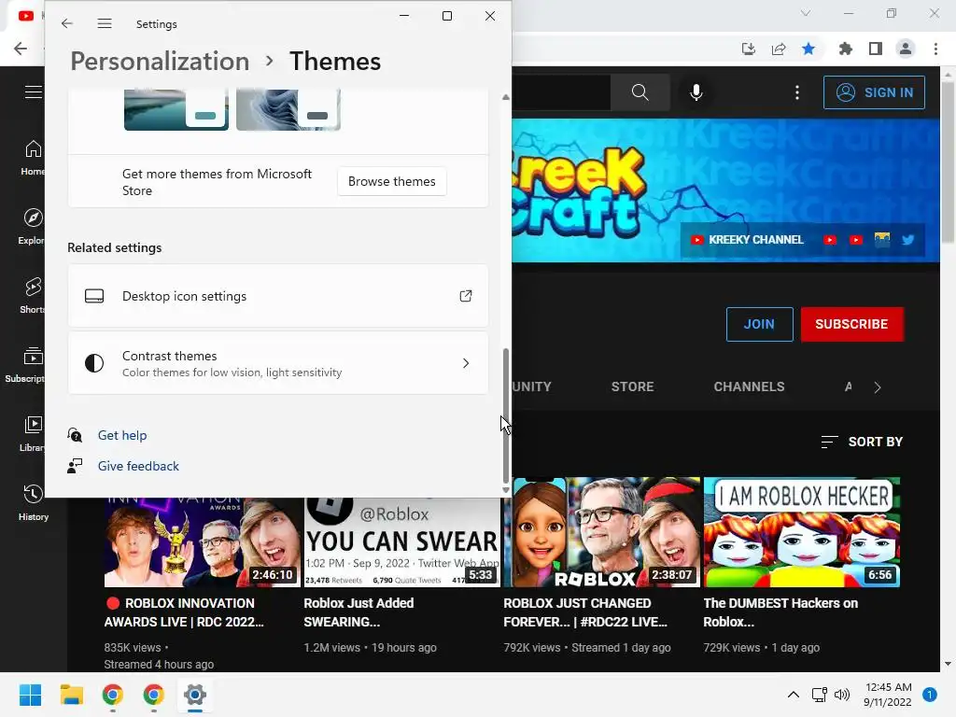
Task: Open YouTube Shorts in sidebar
Action: [33, 295]
